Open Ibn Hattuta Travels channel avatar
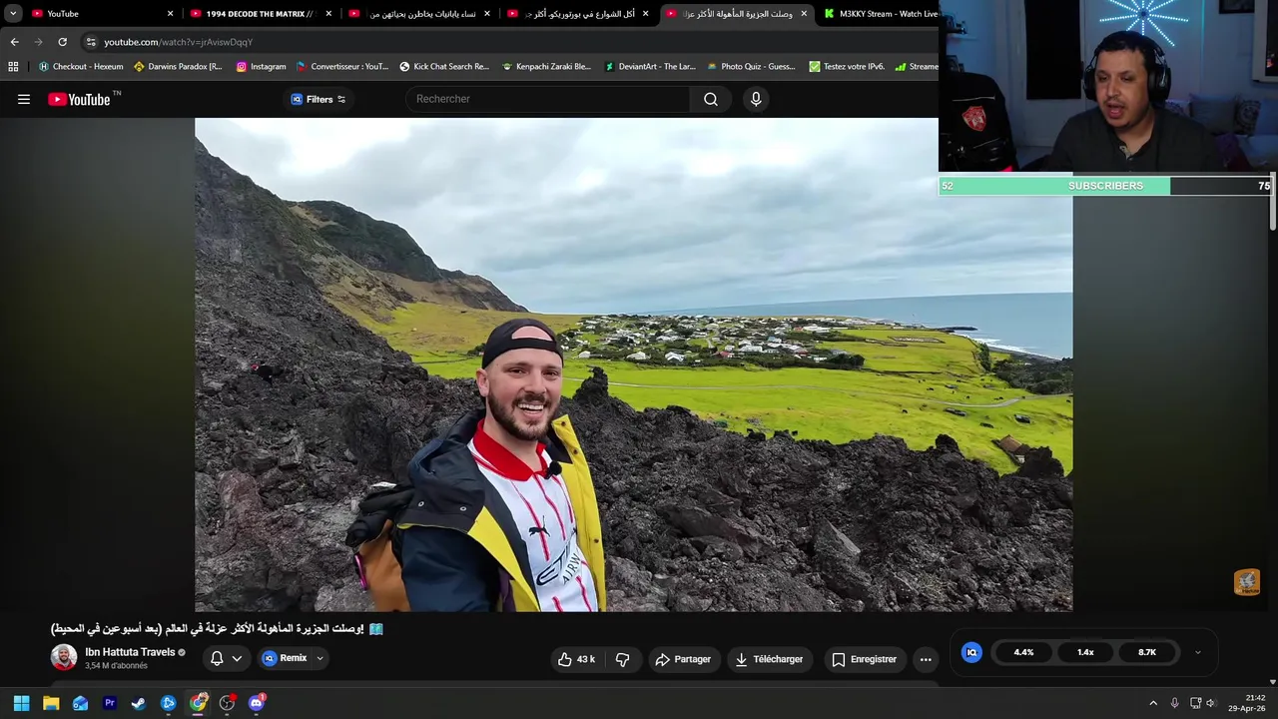This screenshot has height=719, width=1278. coord(64,657)
